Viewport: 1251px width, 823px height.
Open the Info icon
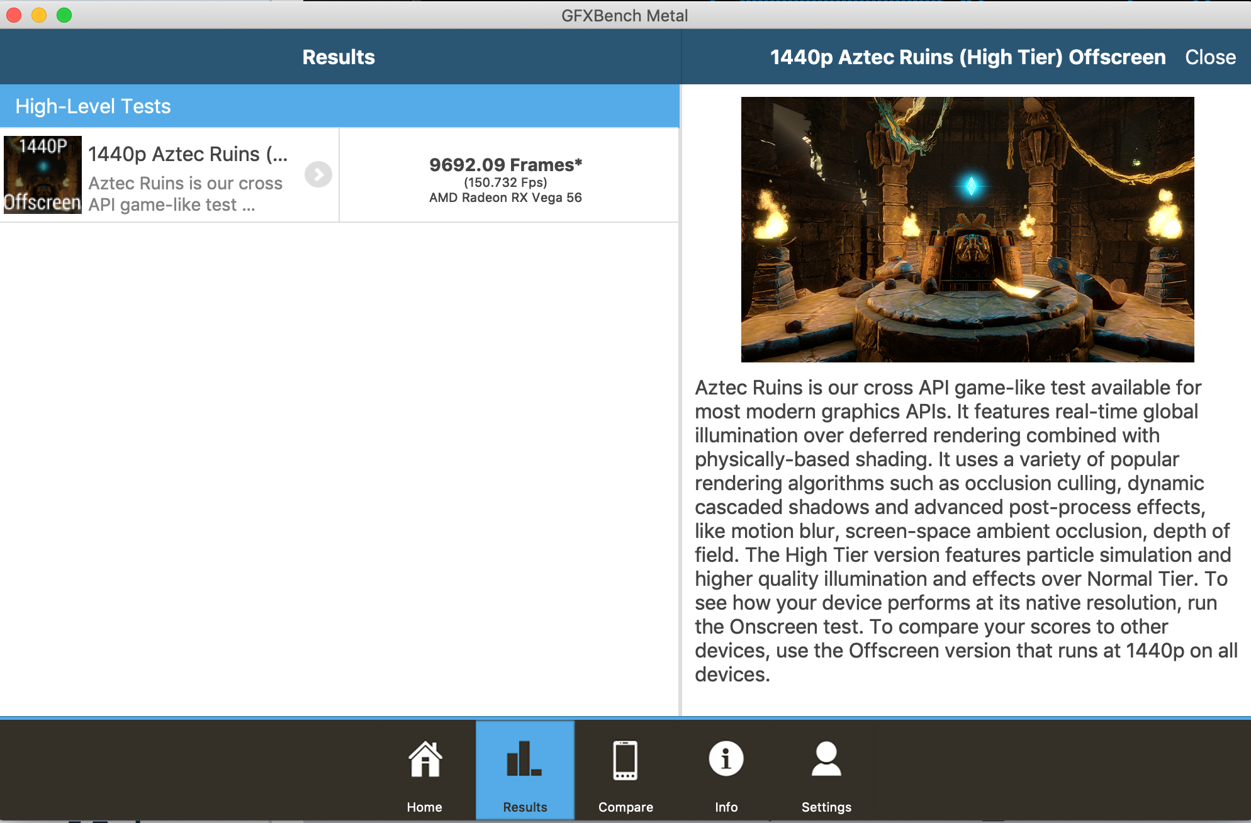pyautogui.click(x=726, y=759)
